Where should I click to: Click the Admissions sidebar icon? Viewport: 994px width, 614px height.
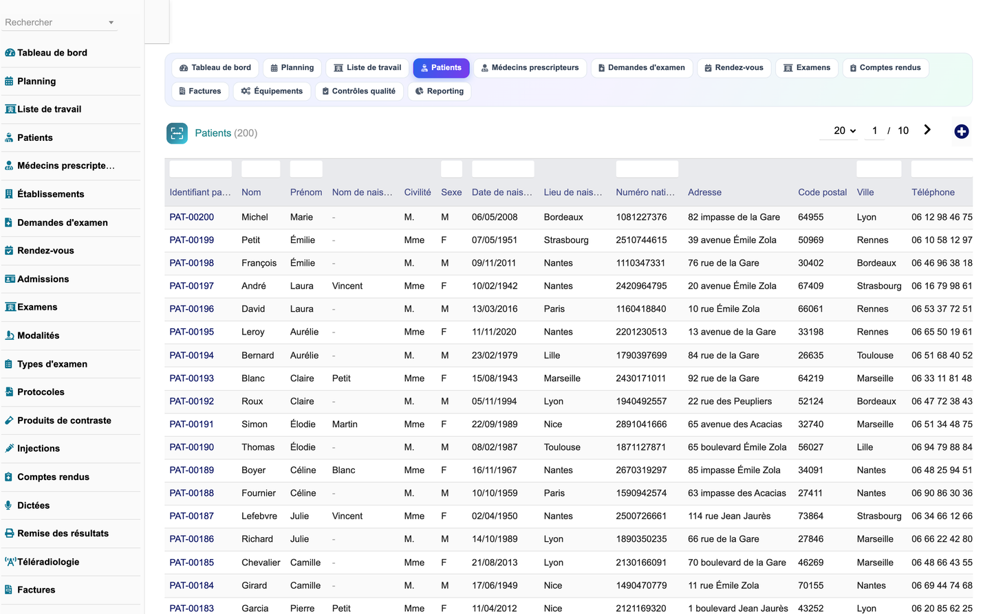(x=10, y=279)
